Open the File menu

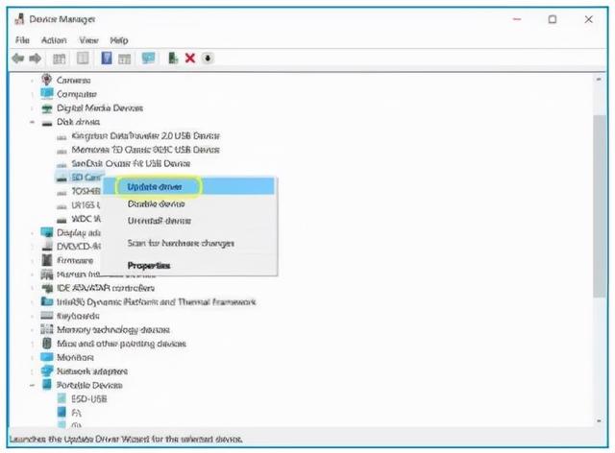(22, 40)
